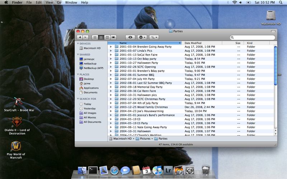Click the Wi-Fi status menu icon

(235, 3)
